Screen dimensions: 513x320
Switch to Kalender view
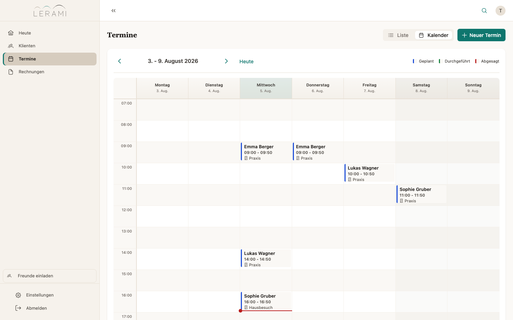434,35
